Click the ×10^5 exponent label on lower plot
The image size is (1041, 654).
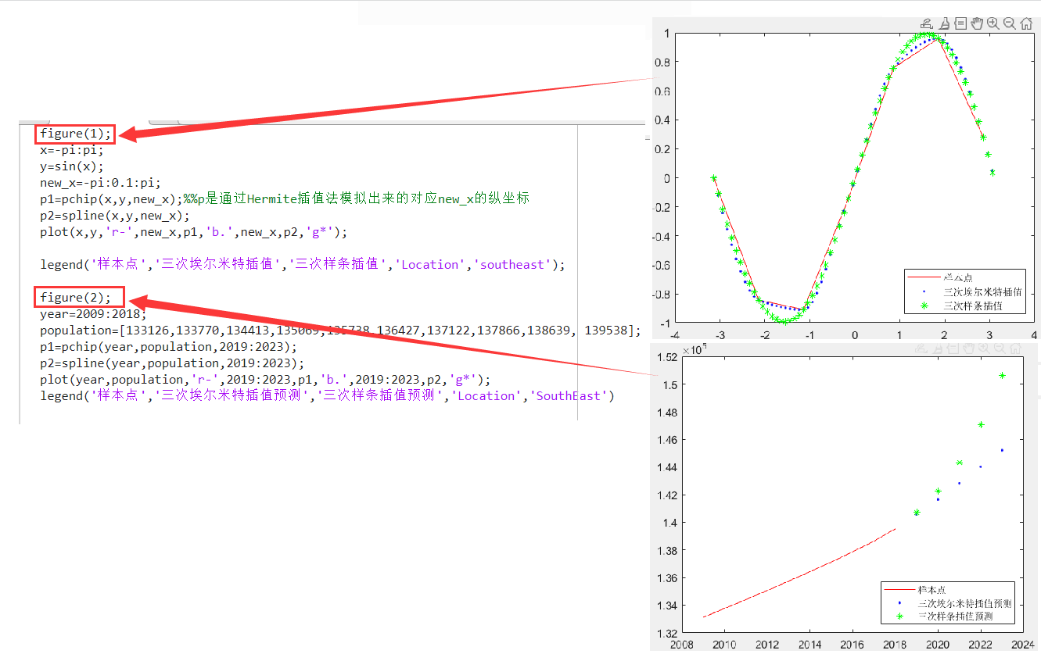695,349
